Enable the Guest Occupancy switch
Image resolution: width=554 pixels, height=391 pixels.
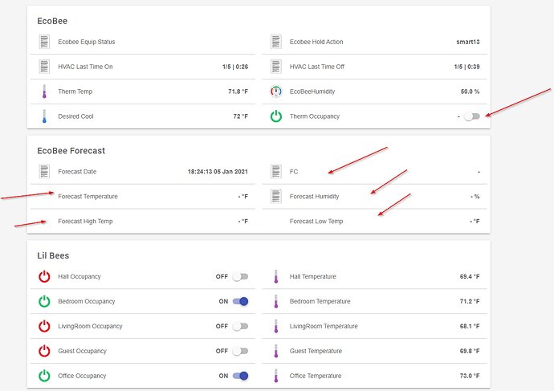point(240,351)
